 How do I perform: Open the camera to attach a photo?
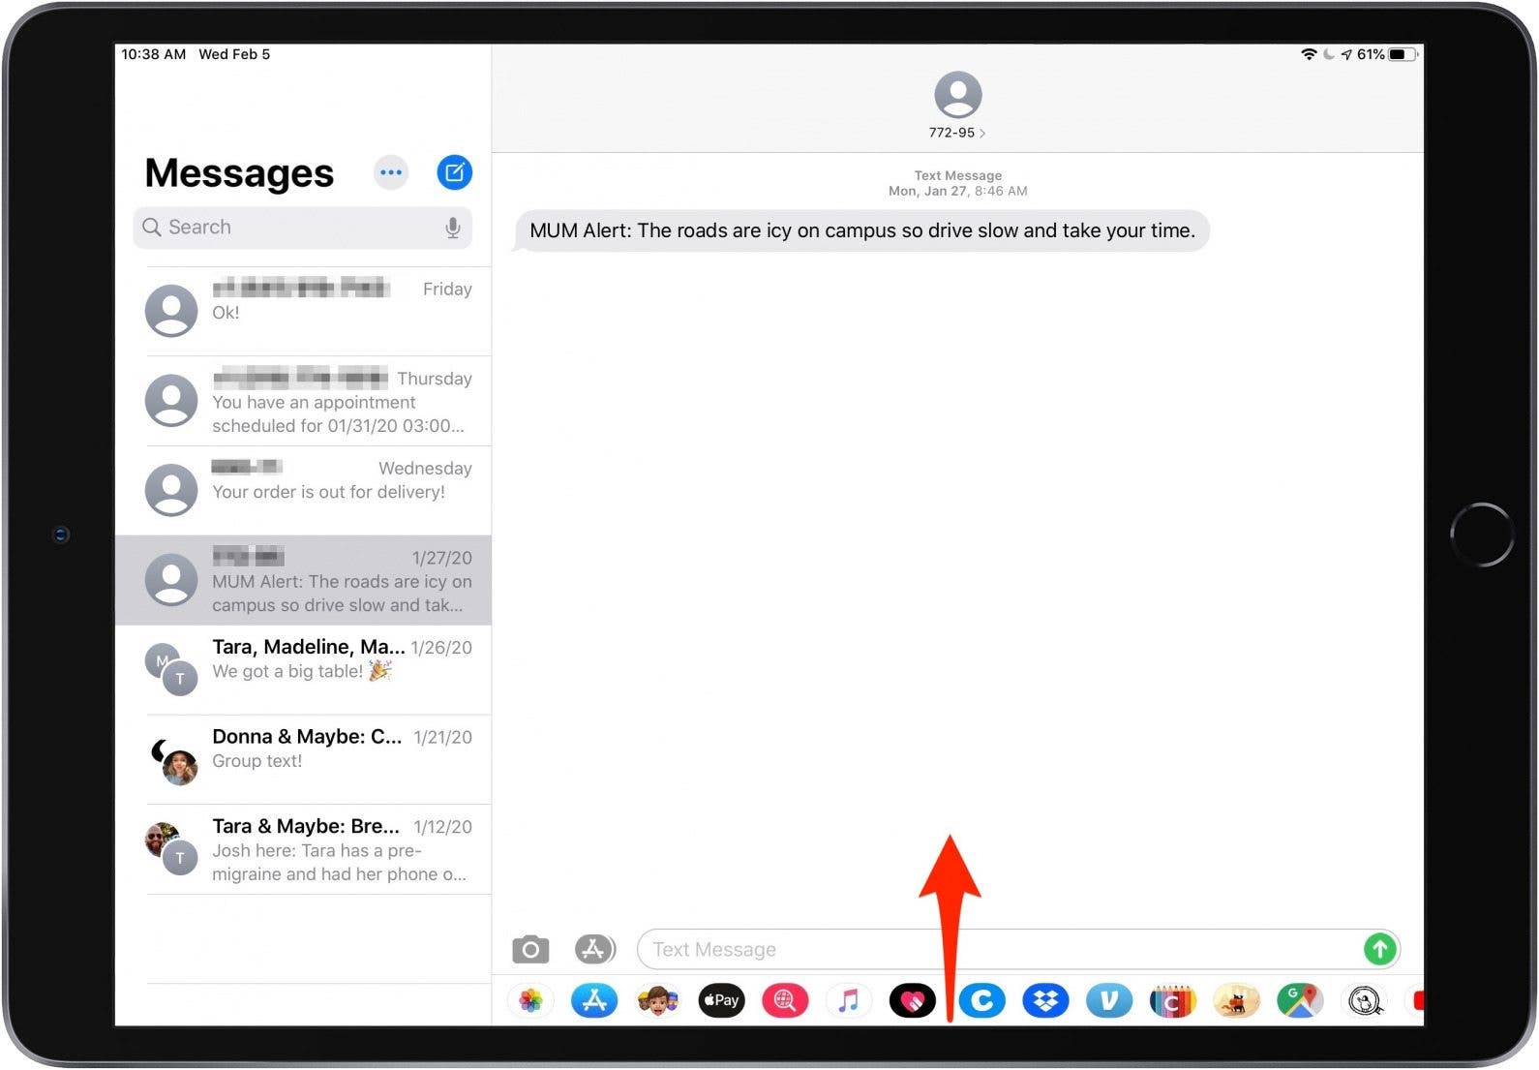pyautogui.click(x=530, y=949)
